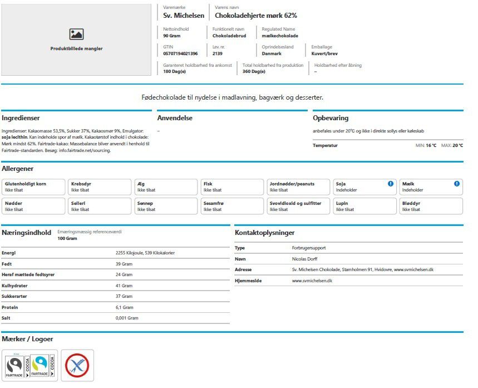The width and height of the screenshot is (478, 388).
Task: Click the Funktionelt navn value Chokoladebrud
Action: click(229, 36)
